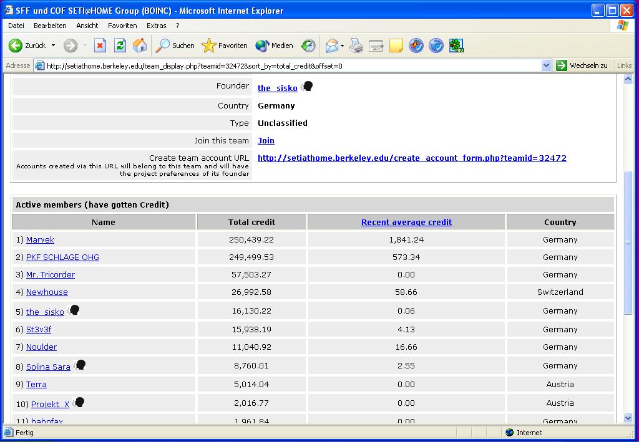This screenshot has height=442, width=639.
Task: Open the Ansicht menu
Action: click(87, 26)
